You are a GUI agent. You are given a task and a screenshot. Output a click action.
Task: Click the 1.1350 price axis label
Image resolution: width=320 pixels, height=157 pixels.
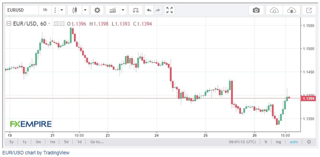[308, 119]
